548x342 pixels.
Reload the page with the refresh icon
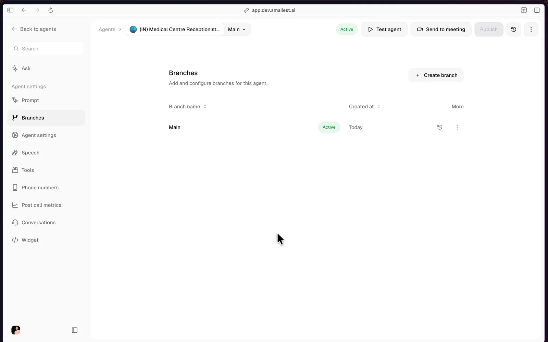tap(51, 10)
